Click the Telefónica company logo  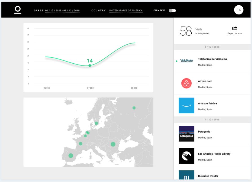(x=187, y=61)
